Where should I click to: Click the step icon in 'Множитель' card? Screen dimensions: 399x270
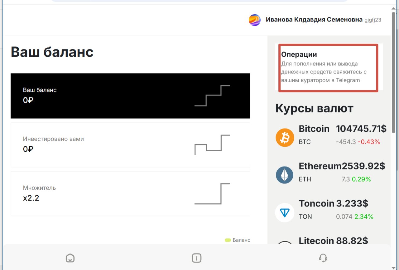tap(212, 194)
